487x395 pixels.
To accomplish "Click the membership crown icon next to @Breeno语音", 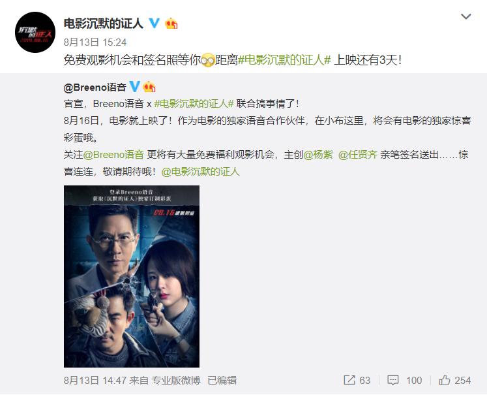I will (x=149, y=86).
